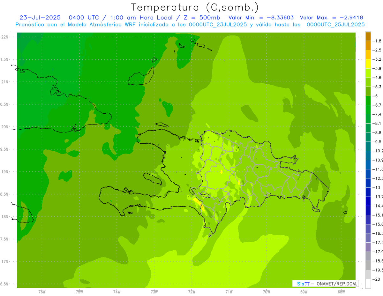Click the title 'Temperatura (C,somb.)'
Image resolution: width=383 pixels, height=296 pixels.
click(x=195, y=7)
